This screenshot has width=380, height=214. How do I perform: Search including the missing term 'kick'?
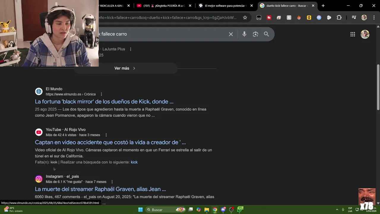point(134,162)
